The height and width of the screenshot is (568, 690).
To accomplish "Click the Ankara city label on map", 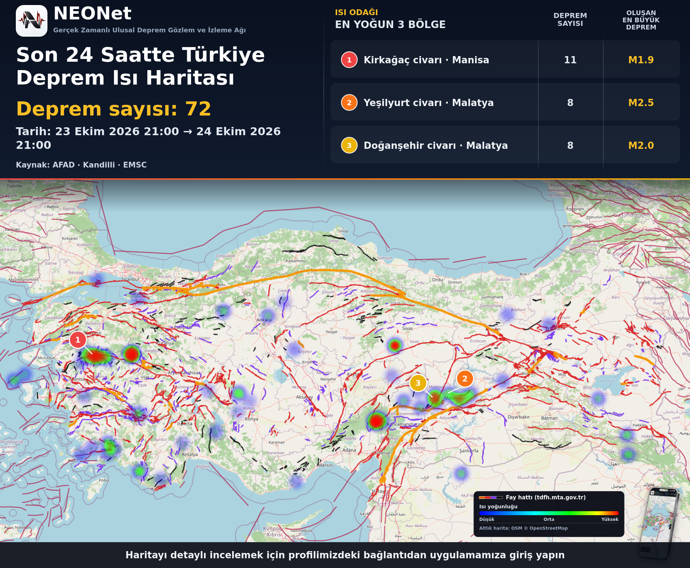I will click(x=264, y=320).
